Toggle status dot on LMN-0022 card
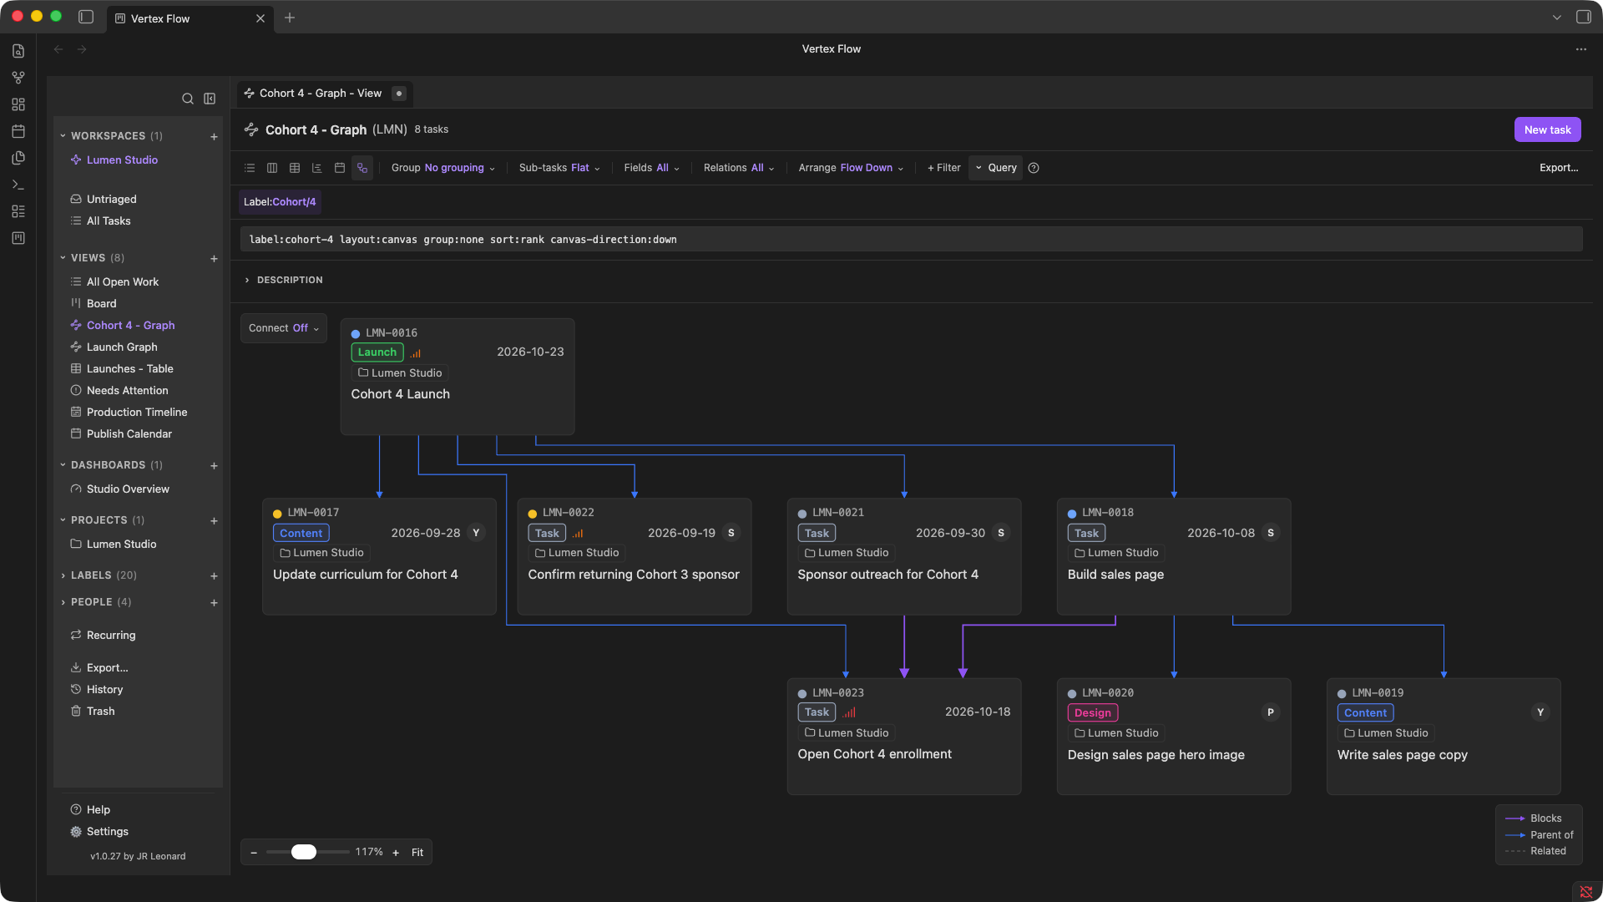The width and height of the screenshot is (1603, 902). pos(533,514)
